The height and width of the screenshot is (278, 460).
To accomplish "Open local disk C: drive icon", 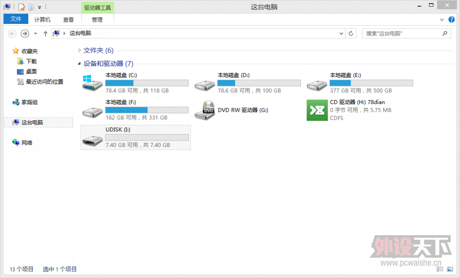I will coord(92,83).
